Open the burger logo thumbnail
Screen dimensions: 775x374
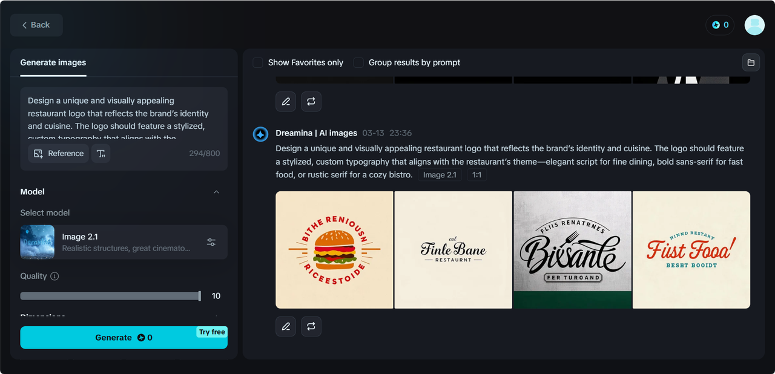334,250
